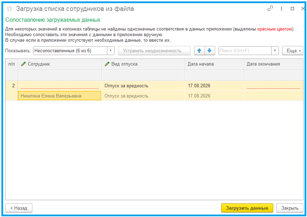This screenshot has width=307, height=217.
Task: Copy link using chain icon in title bar
Action: click(x=270, y=9)
